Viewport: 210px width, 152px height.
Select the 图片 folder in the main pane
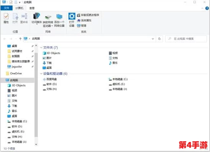(x=47, y=58)
